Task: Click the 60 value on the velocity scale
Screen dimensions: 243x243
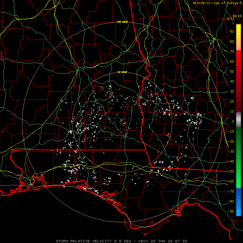Action: (232, 61)
